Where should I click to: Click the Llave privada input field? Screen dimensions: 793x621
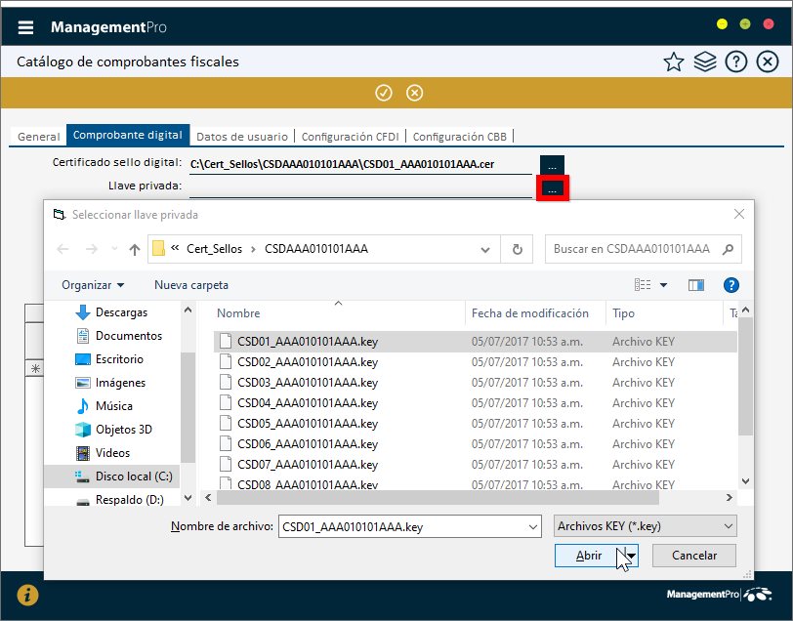[360, 187]
